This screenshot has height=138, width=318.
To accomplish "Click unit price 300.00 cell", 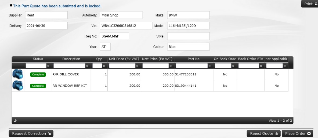I will pos(124,74).
